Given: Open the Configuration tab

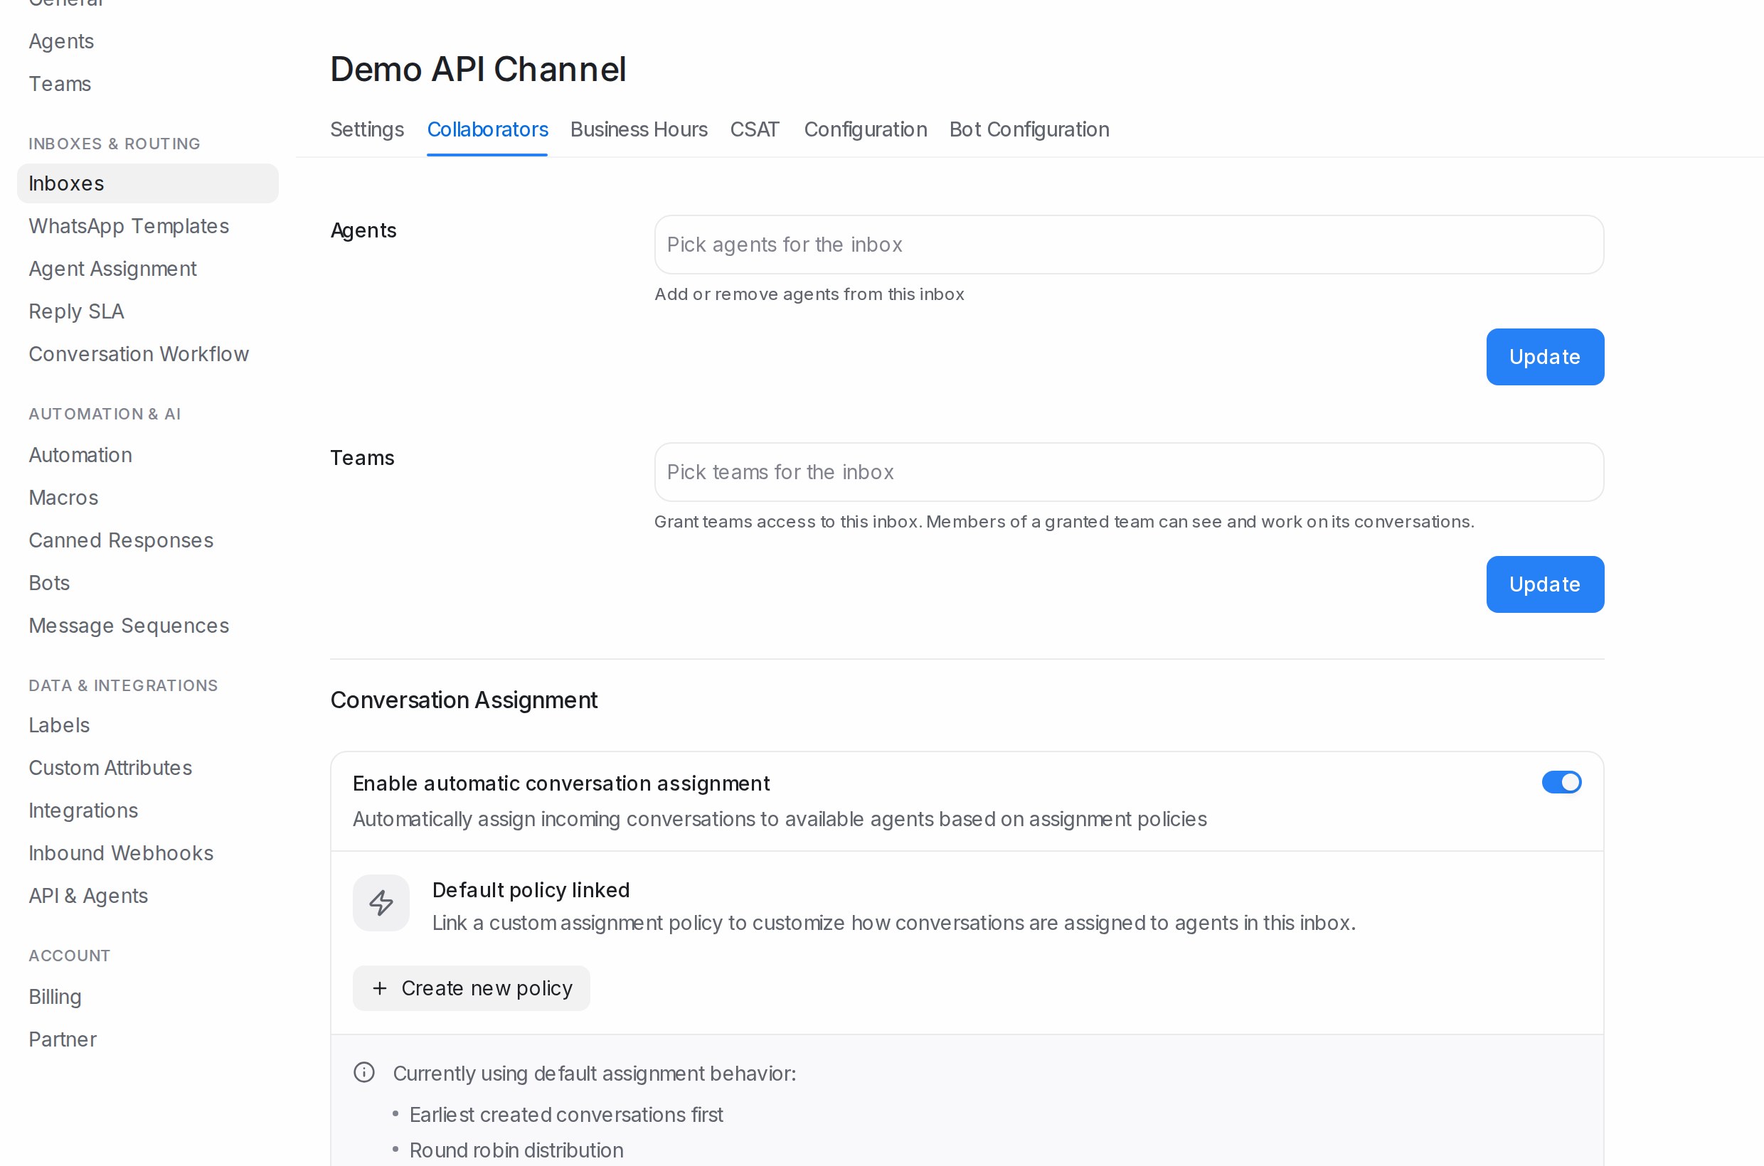Looking at the screenshot, I should [x=865, y=129].
